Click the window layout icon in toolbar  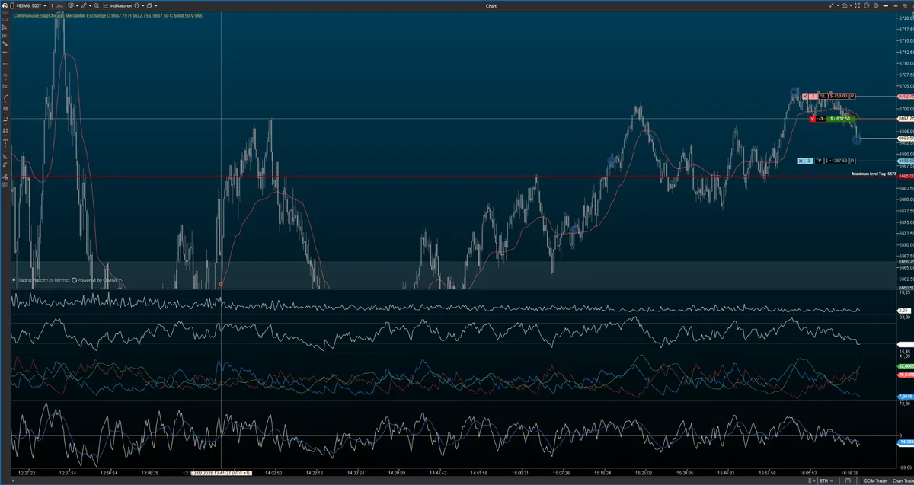tap(149, 5)
